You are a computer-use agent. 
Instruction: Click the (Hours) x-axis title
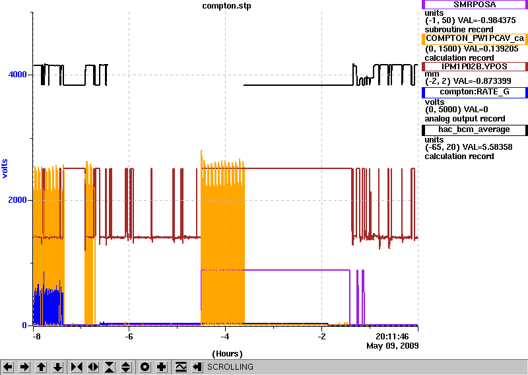[x=227, y=354]
